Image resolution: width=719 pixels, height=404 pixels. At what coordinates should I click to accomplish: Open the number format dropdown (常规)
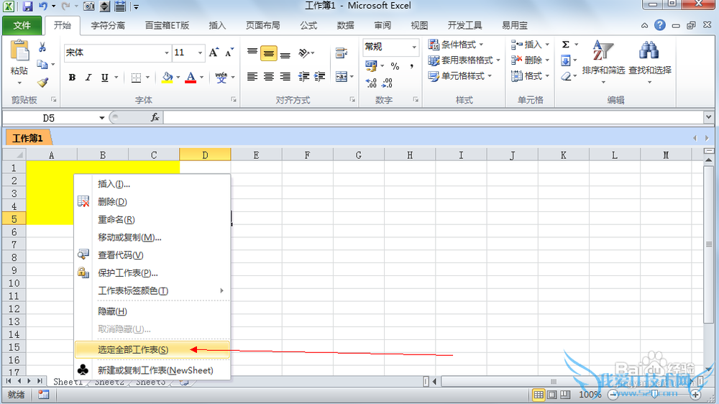click(x=414, y=47)
